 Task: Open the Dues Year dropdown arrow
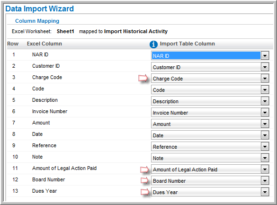point(265,192)
